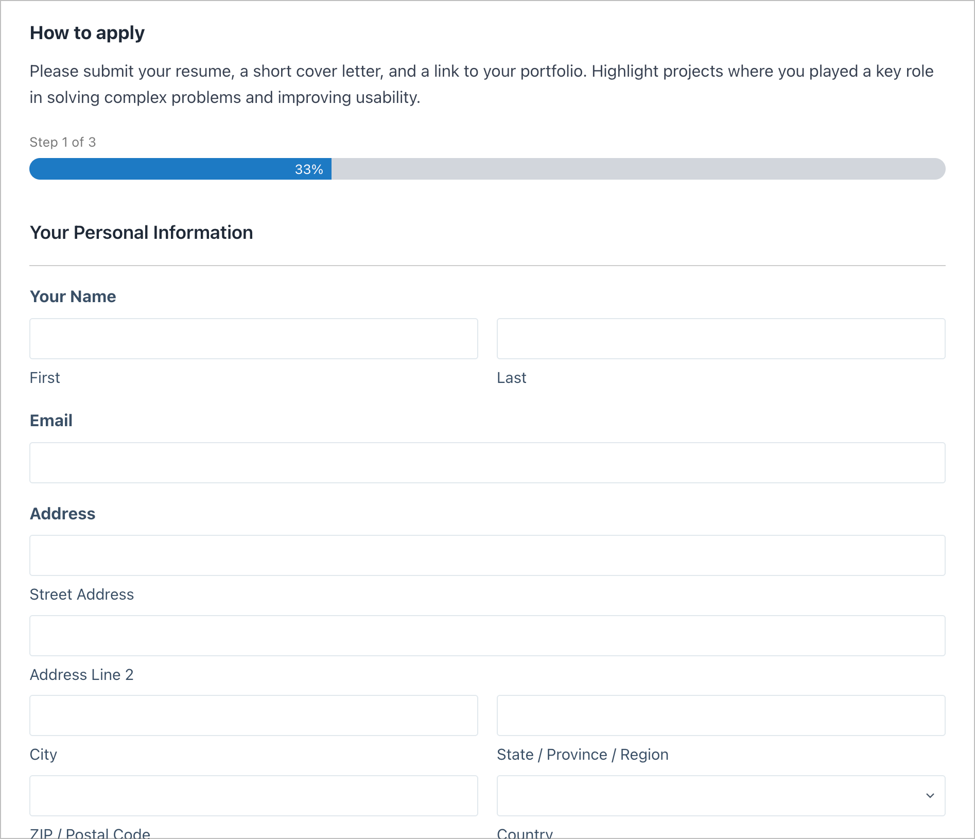Click the Last name input field
This screenshot has height=839, width=975.
click(720, 338)
